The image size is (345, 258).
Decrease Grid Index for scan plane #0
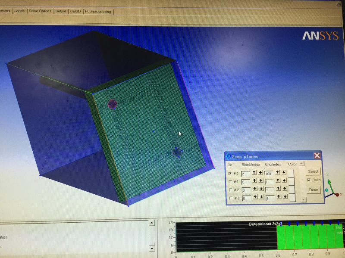[x=284, y=172]
